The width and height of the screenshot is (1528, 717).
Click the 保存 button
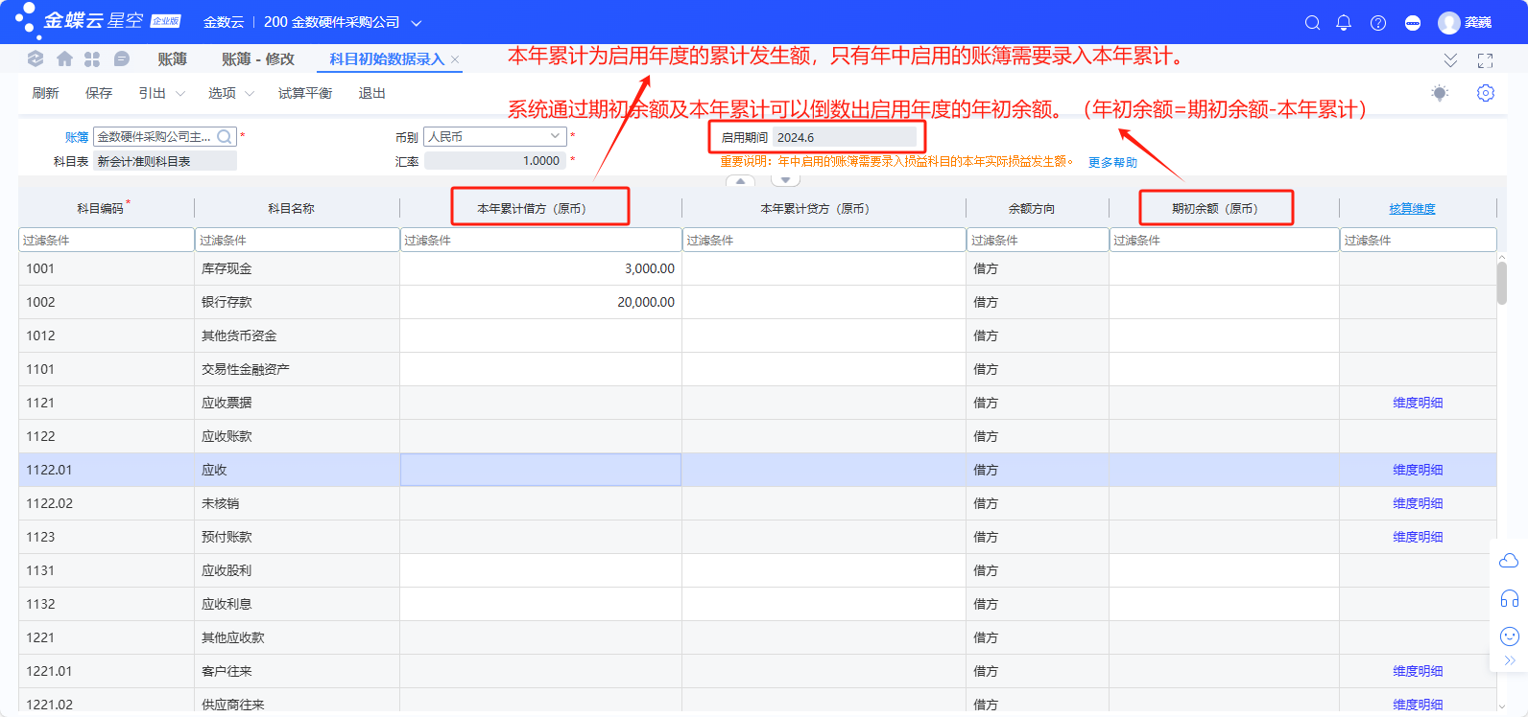[x=98, y=93]
